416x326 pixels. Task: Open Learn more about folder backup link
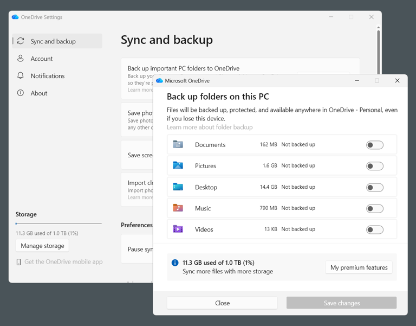point(210,127)
